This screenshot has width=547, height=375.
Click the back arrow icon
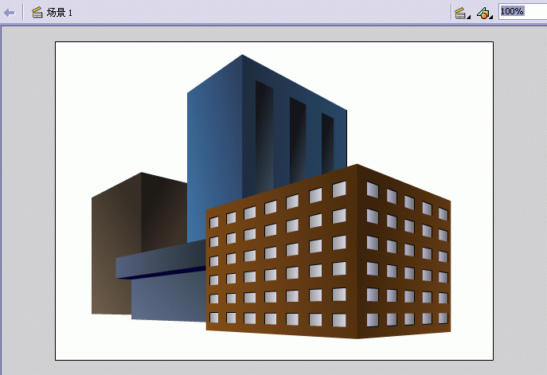tap(10, 13)
